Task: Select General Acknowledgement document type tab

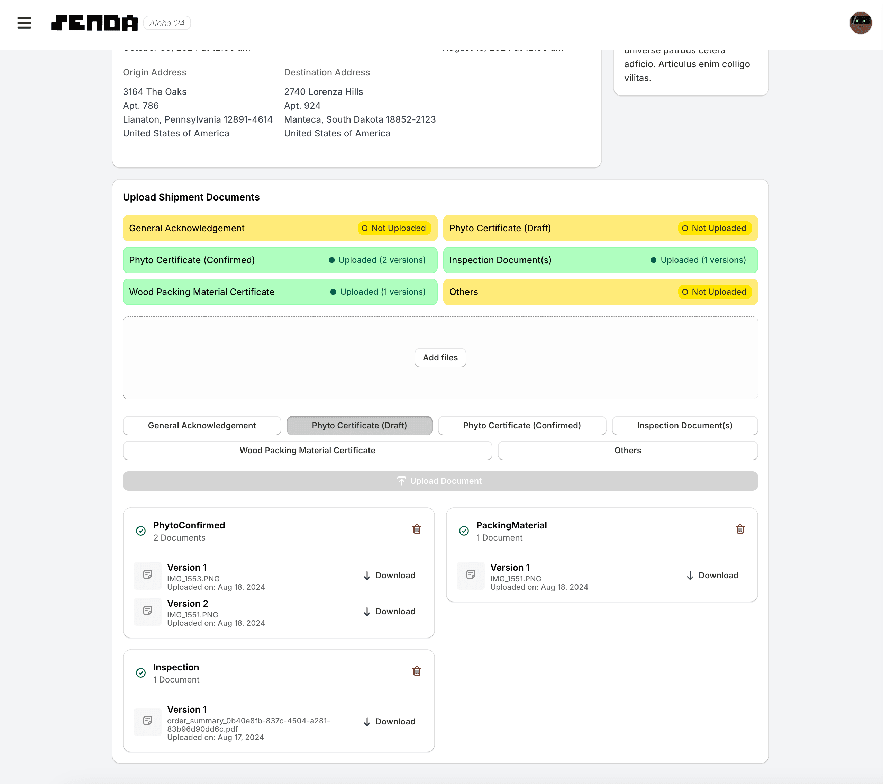Action: [202, 425]
